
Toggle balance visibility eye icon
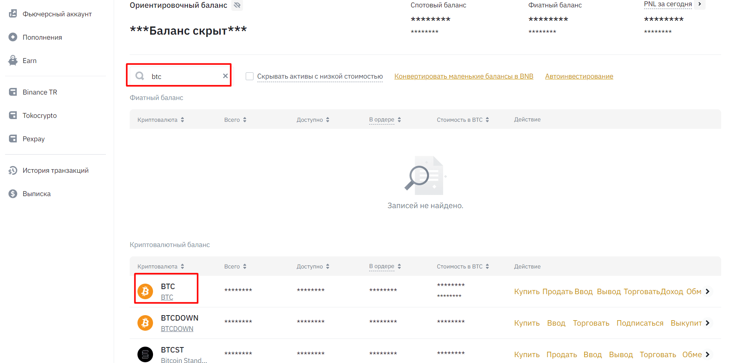tap(237, 5)
